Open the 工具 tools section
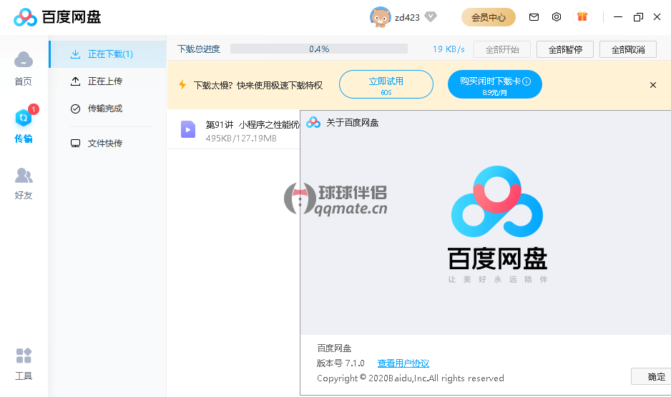671x397 pixels. tap(24, 363)
